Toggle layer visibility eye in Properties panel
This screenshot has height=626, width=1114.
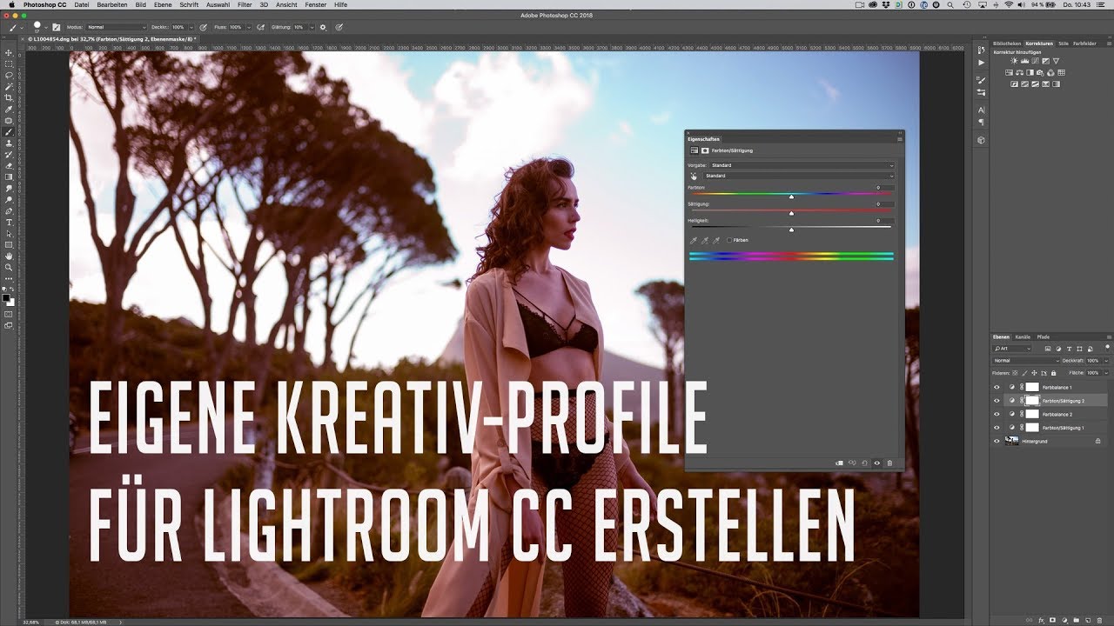[876, 463]
